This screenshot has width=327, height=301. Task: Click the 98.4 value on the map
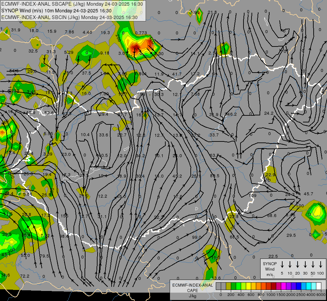tap(64, 236)
